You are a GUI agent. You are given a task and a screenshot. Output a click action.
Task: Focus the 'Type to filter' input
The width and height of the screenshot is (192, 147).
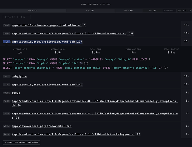[x=17, y=17]
